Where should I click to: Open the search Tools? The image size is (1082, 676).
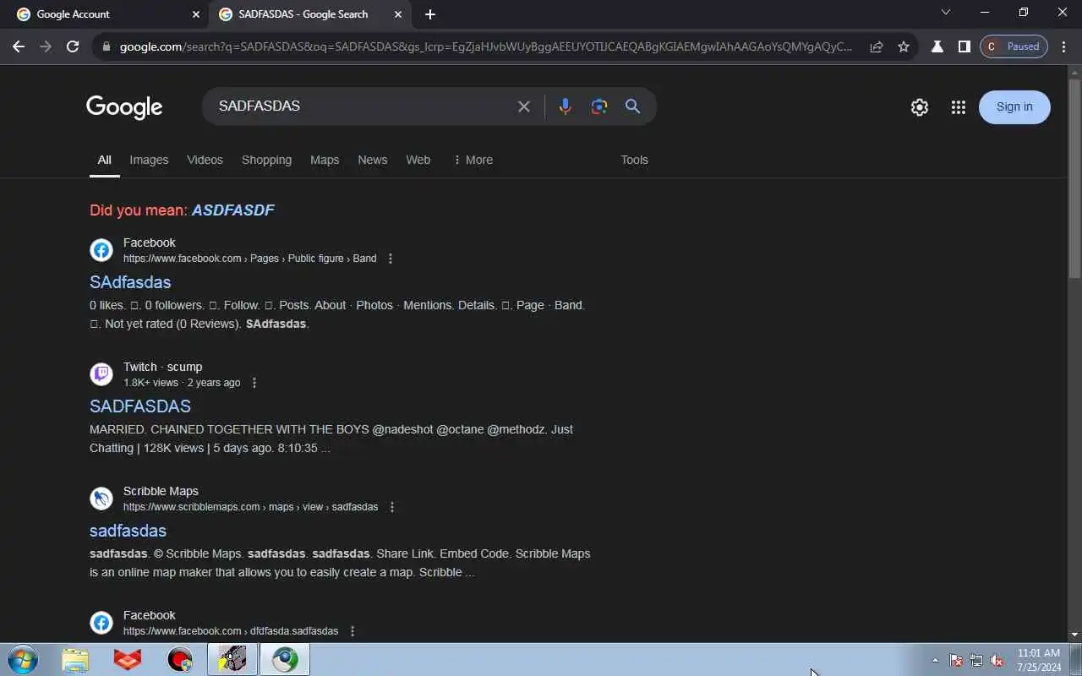pyautogui.click(x=634, y=160)
